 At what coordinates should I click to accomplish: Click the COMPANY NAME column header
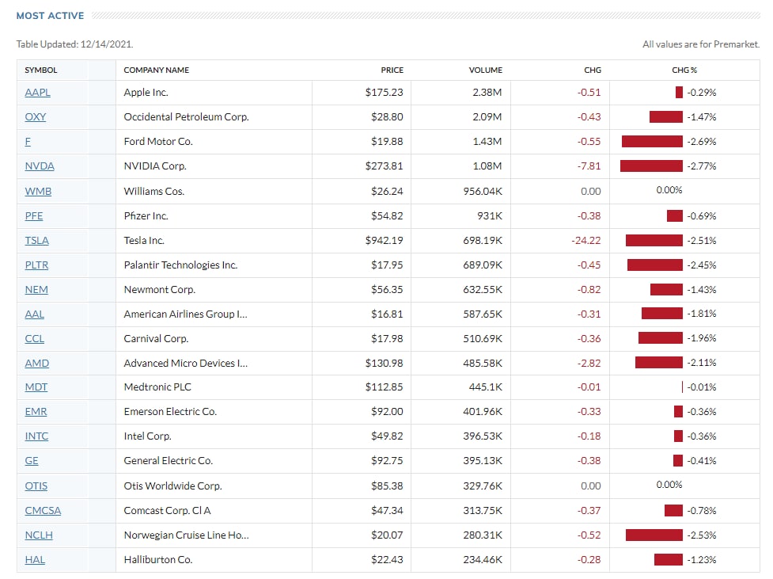click(157, 70)
